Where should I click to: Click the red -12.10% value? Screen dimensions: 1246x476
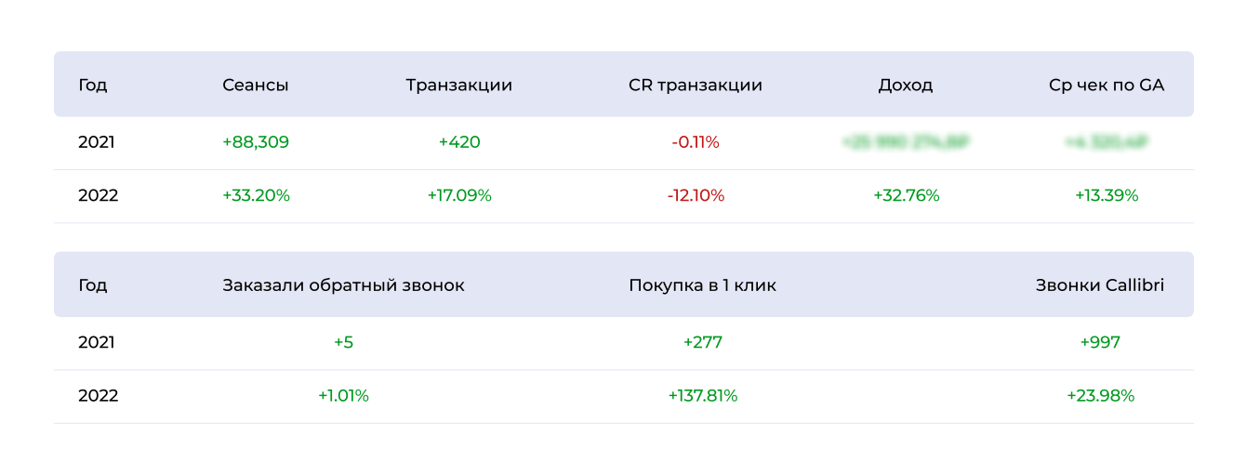point(696,196)
